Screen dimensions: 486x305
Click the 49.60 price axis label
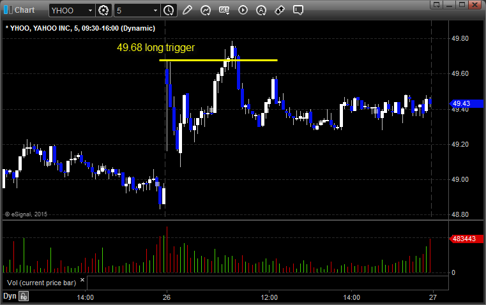pos(460,73)
